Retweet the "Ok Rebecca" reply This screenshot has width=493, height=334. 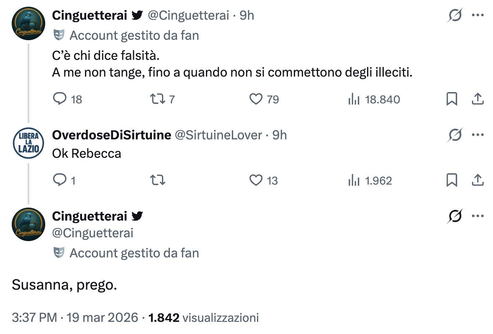pos(157,180)
